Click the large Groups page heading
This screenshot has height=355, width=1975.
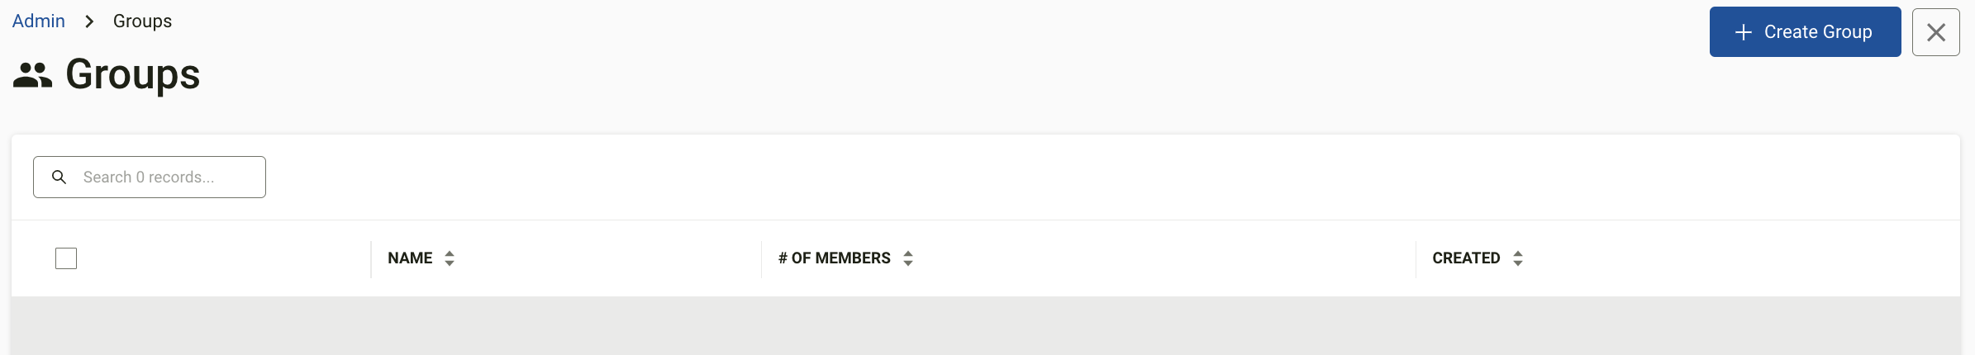click(x=132, y=74)
